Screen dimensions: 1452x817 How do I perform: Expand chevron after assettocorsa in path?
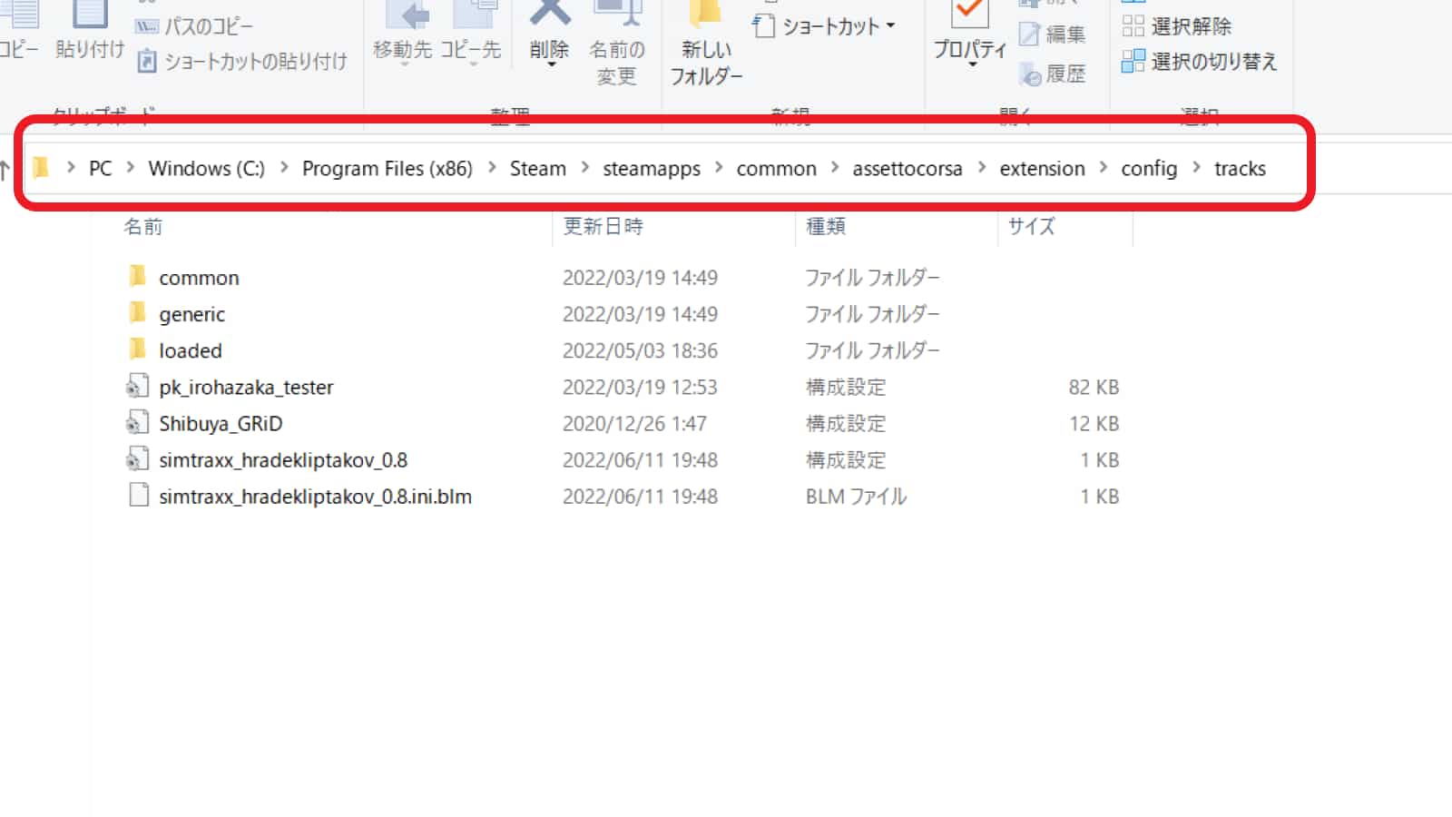981,168
